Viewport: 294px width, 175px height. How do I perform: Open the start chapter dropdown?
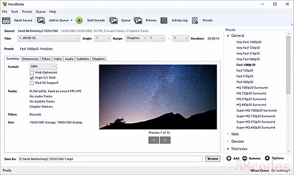[157, 38]
